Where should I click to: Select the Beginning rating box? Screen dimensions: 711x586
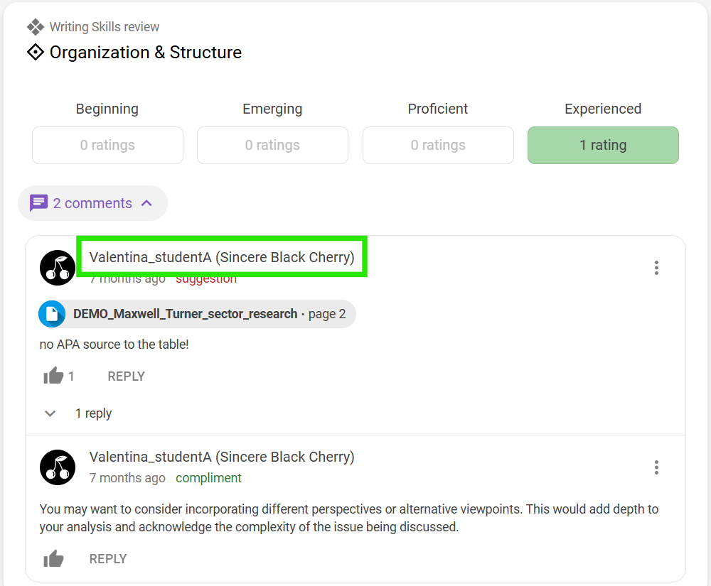click(x=107, y=145)
